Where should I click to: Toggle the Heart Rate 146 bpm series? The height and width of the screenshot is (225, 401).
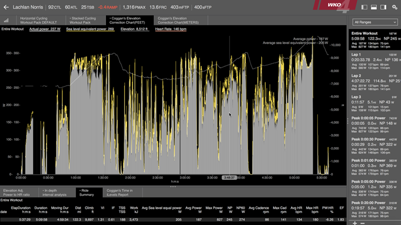pos(171,29)
